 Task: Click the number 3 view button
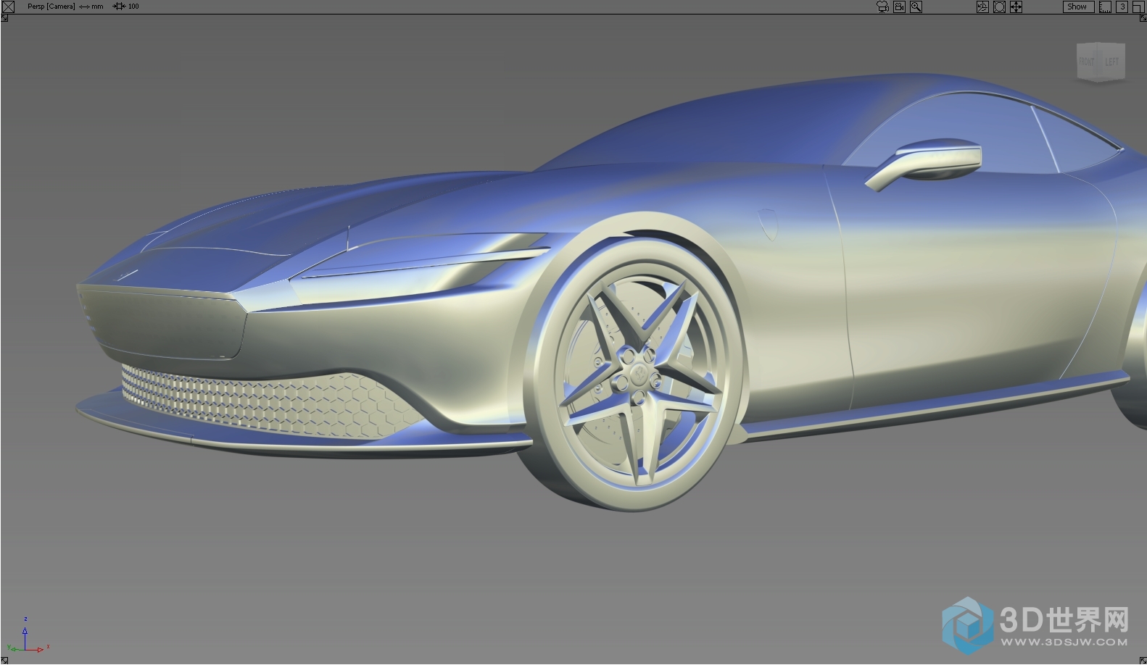pyautogui.click(x=1122, y=7)
